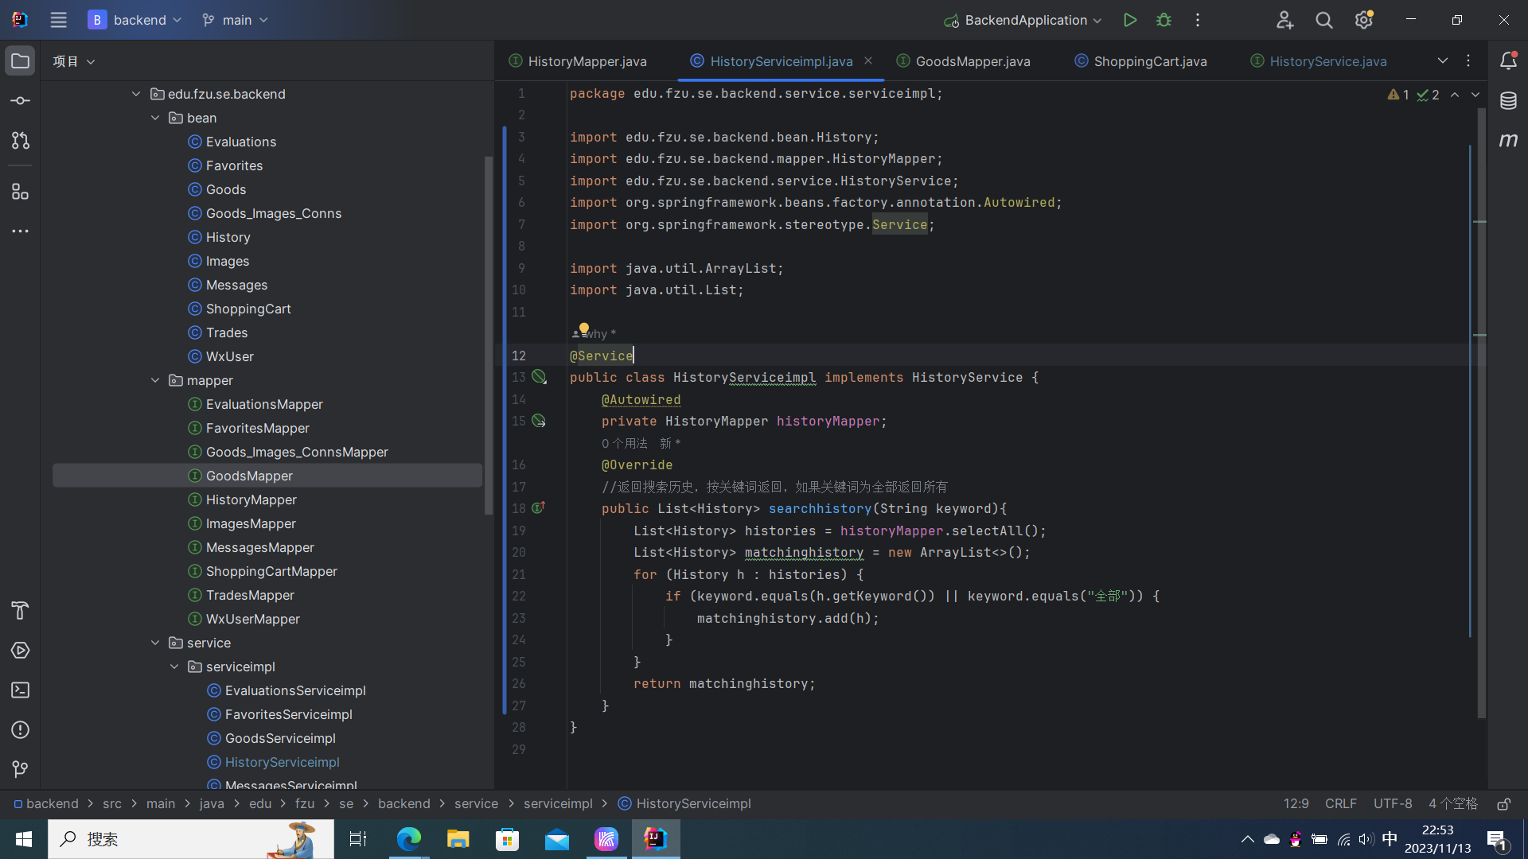Debug BackendApplication with the bug icon
This screenshot has height=859, width=1528.
[1164, 20]
